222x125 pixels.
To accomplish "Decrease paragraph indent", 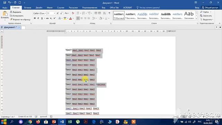I will (96, 13).
